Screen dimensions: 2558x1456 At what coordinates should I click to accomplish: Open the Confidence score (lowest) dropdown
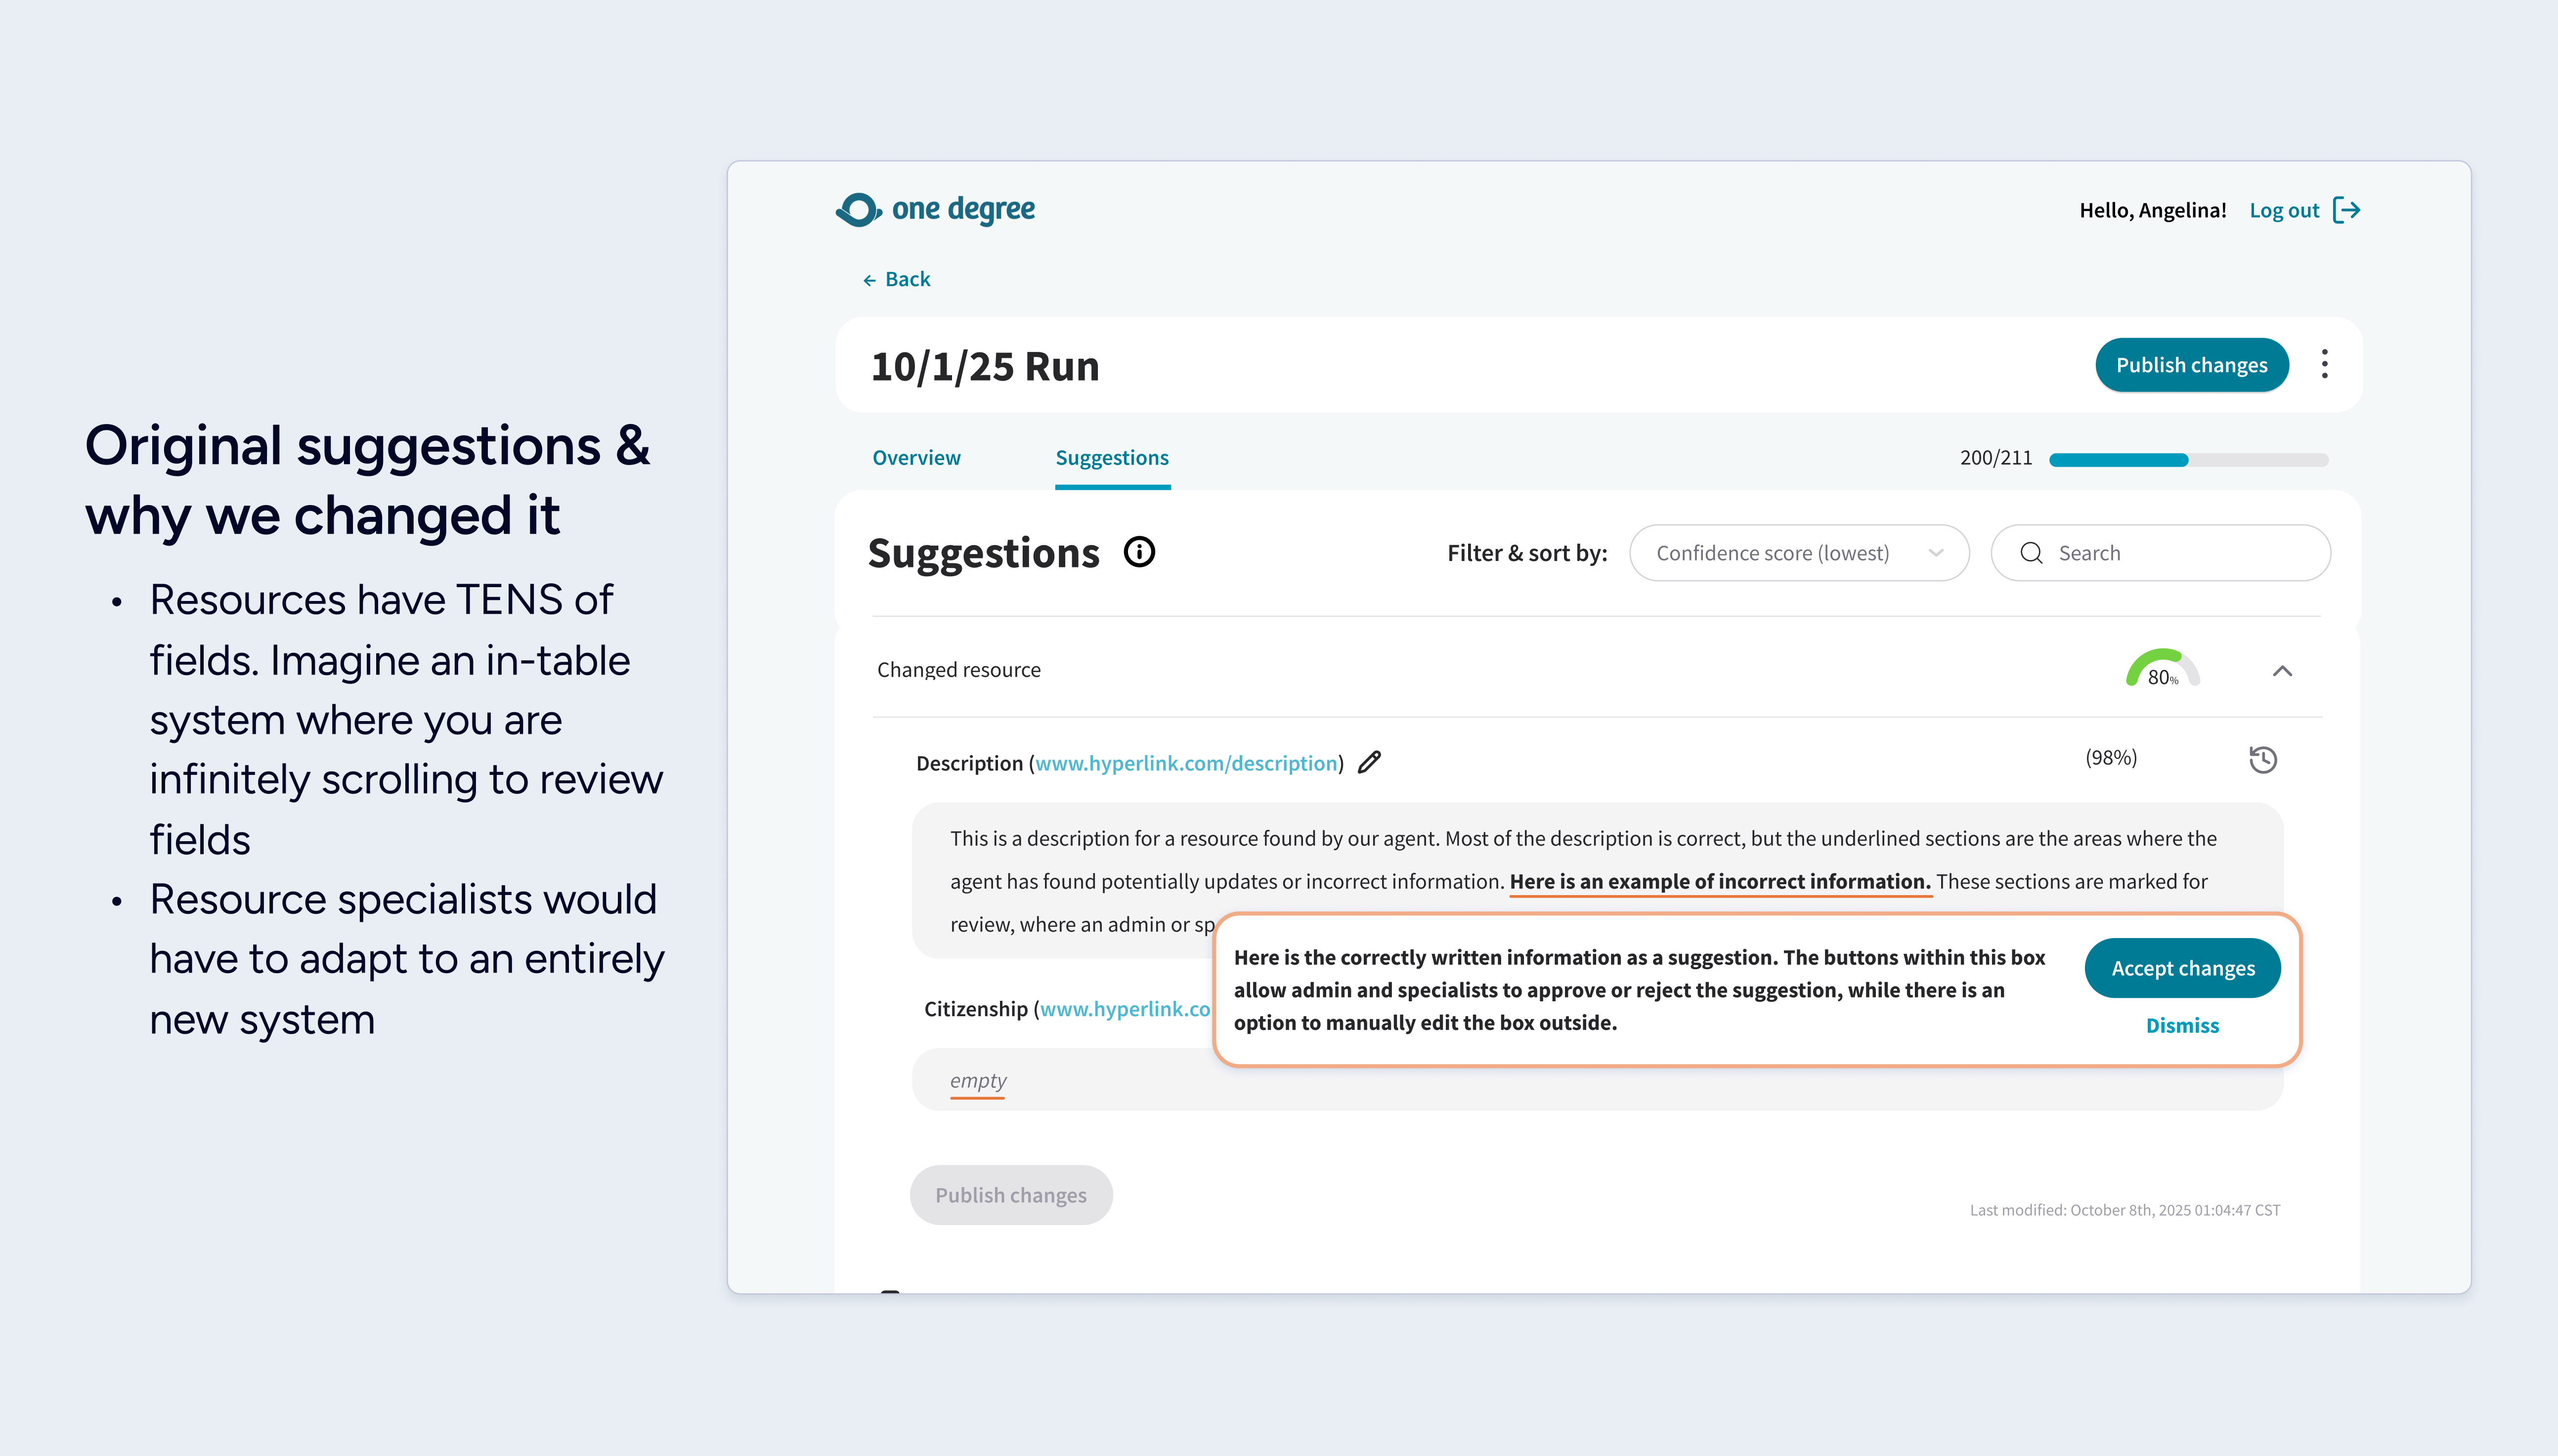click(x=1799, y=553)
